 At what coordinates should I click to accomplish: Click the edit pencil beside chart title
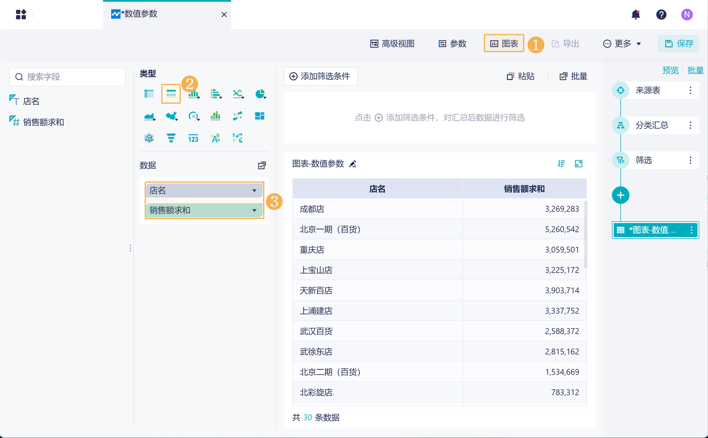(x=353, y=164)
